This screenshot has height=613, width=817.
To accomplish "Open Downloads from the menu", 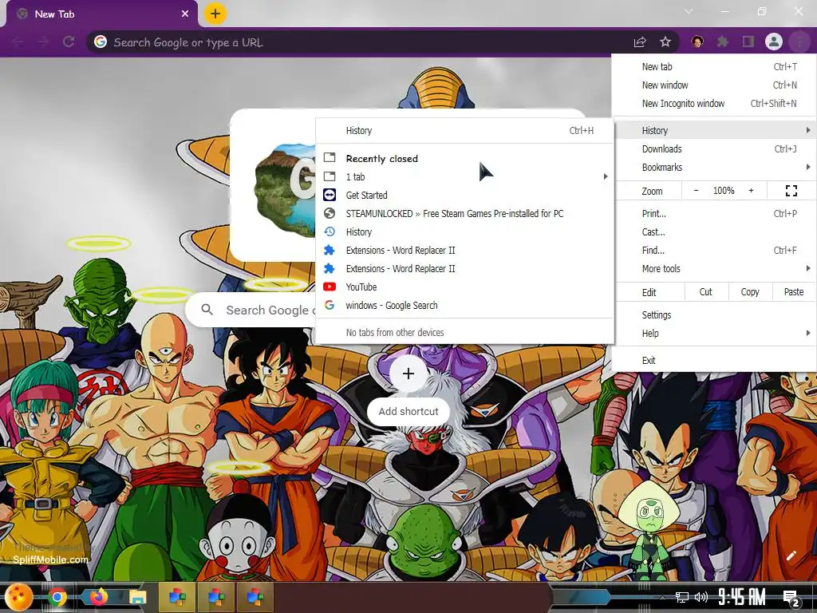I will 714,149.
